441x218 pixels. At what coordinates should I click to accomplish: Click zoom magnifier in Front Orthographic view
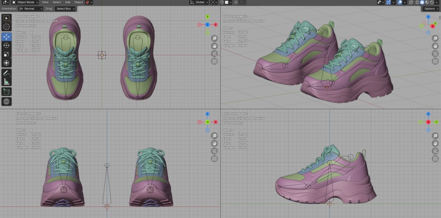point(214,136)
